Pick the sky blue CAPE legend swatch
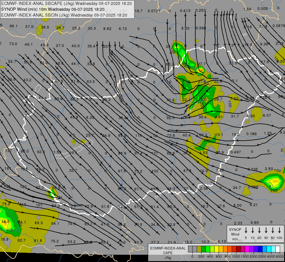This screenshot has height=262, width=285. coord(264,249)
